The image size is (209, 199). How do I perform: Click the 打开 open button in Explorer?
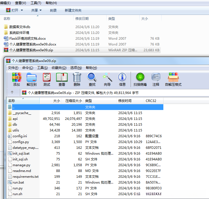12,10
